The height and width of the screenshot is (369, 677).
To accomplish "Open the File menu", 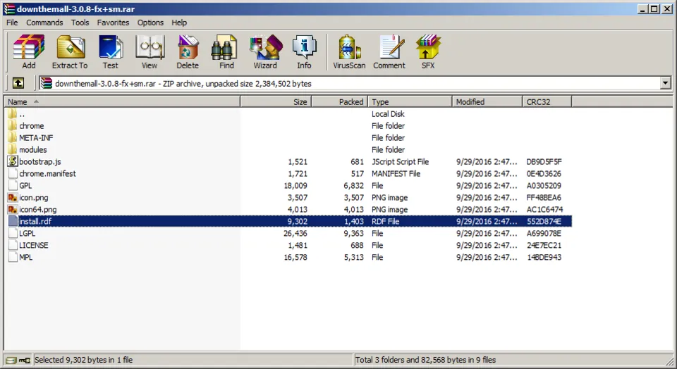I will [x=12, y=23].
